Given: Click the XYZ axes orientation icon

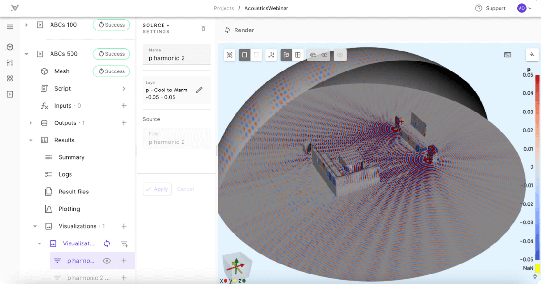Looking at the screenshot, I should (x=271, y=55).
